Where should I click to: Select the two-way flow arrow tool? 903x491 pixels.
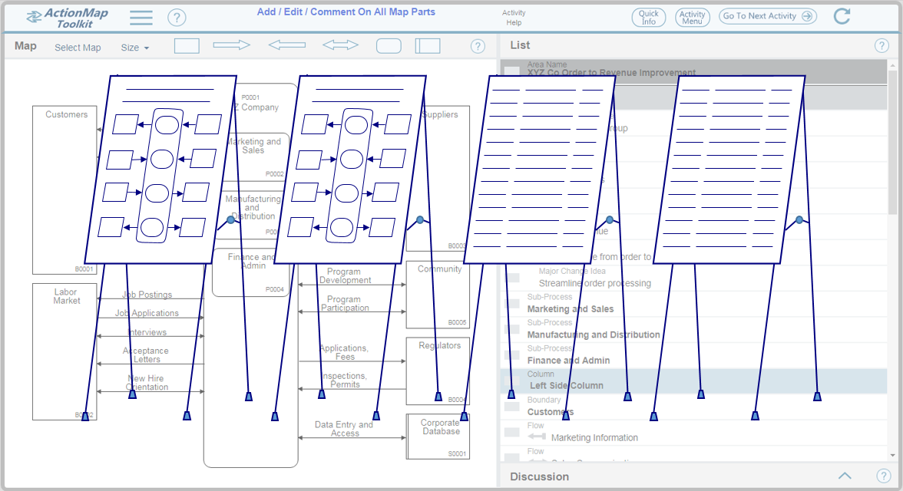[x=340, y=45]
